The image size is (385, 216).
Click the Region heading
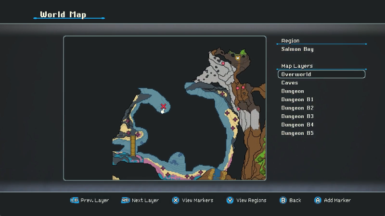[290, 41]
